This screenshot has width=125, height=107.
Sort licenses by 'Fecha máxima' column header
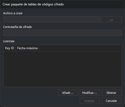27,48
